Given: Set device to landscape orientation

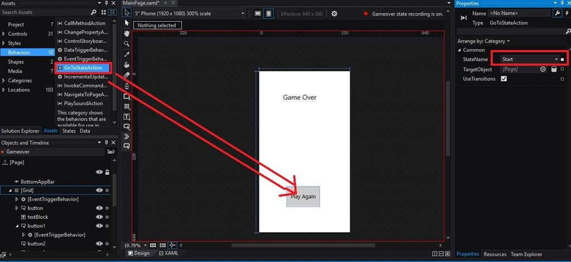Looking at the screenshot, I should (x=258, y=14).
